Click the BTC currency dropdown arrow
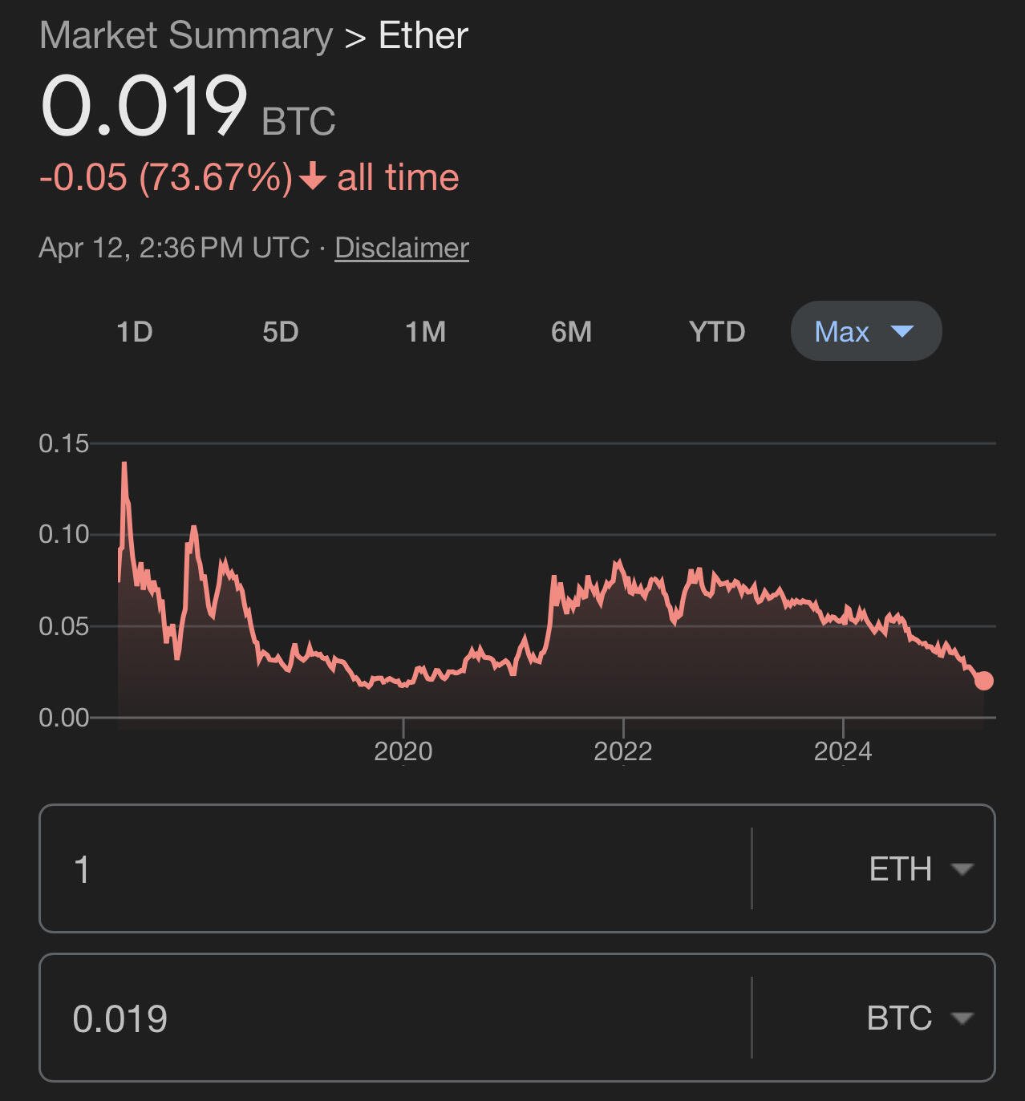1025x1101 pixels. pos(961,1018)
